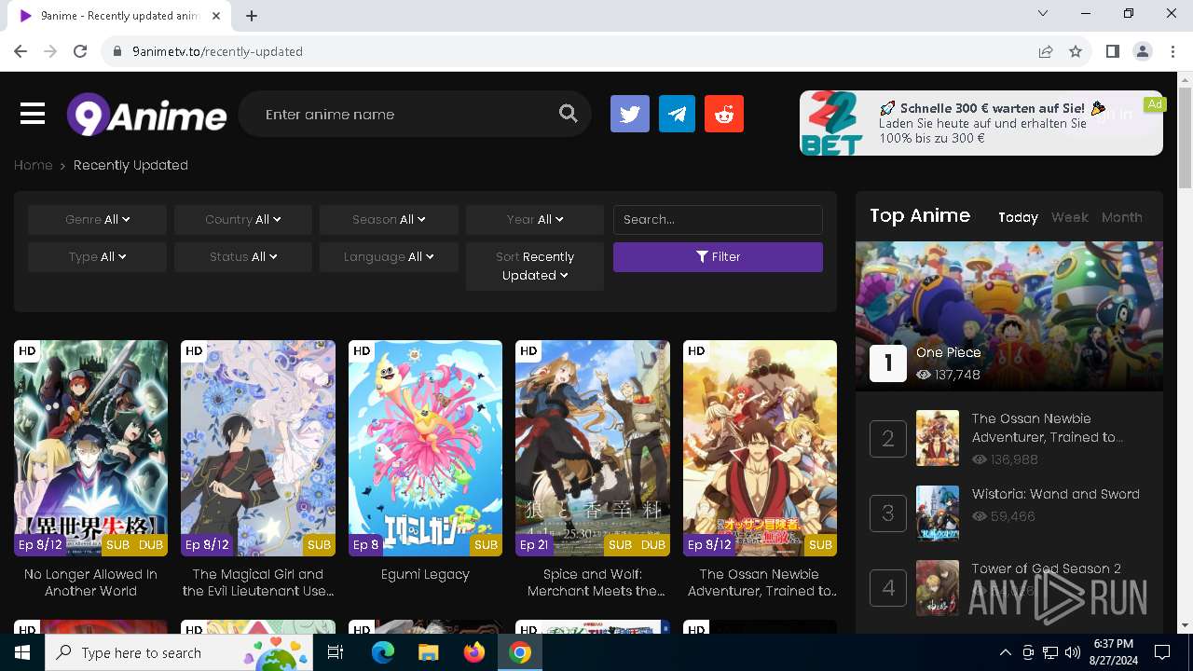Viewport: 1193px width, 671px height.
Task: Click the 22BET advertisement banner
Action: [x=981, y=123]
